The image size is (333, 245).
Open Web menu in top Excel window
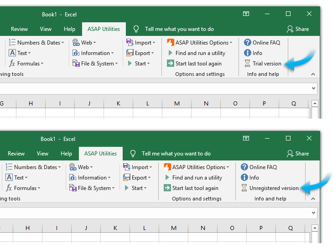point(84,43)
